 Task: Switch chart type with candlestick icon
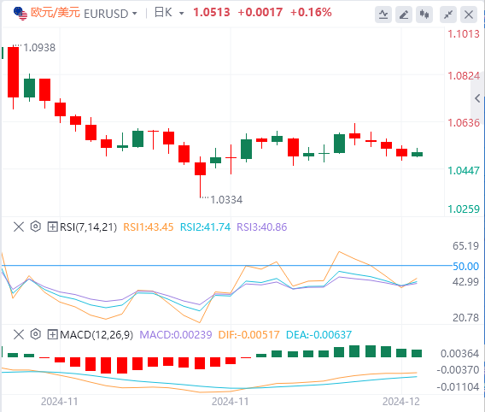click(x=424, y=15)
